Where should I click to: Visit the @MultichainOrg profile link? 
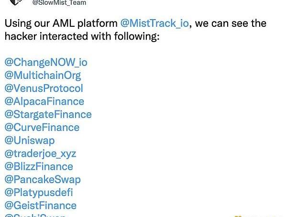(x=43, y=75)
